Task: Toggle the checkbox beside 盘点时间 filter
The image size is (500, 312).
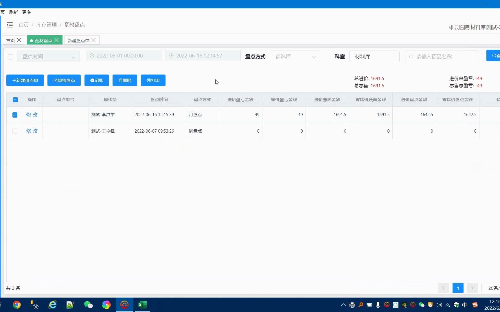Action: [x=11, y=57]
